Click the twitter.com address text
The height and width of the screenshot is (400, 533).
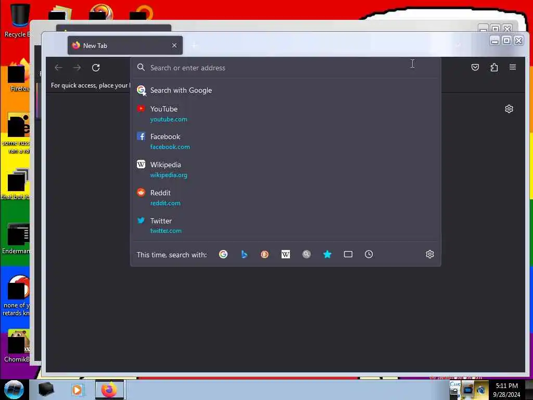pyautogui.click(x=166, y=231)
